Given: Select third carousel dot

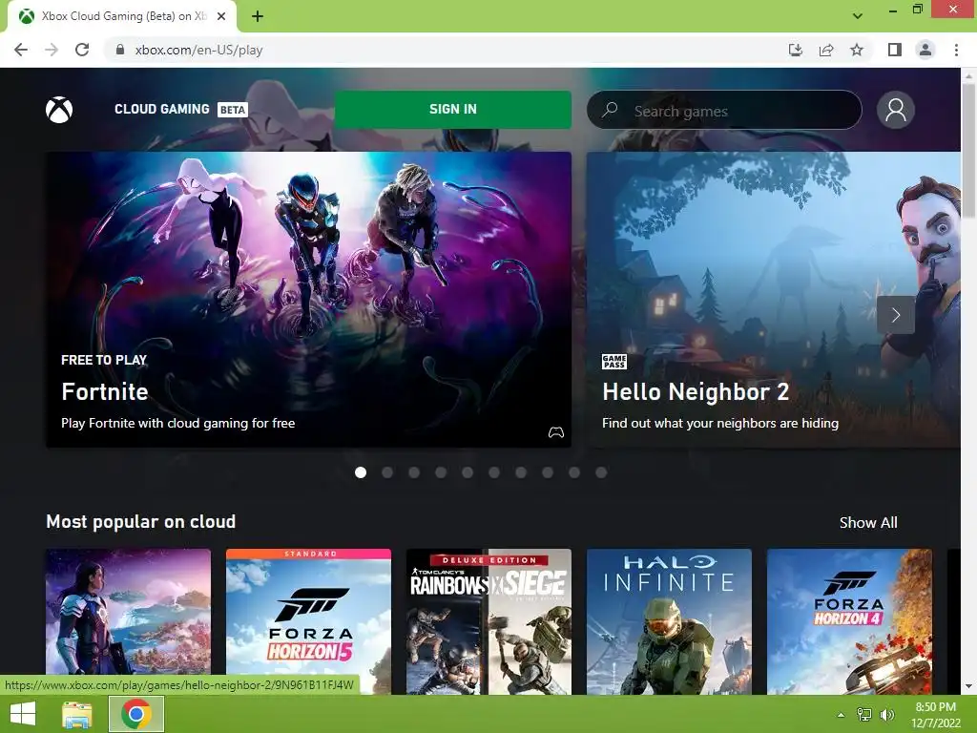Looking at the screenshot, I should click(x=414, y=472).
